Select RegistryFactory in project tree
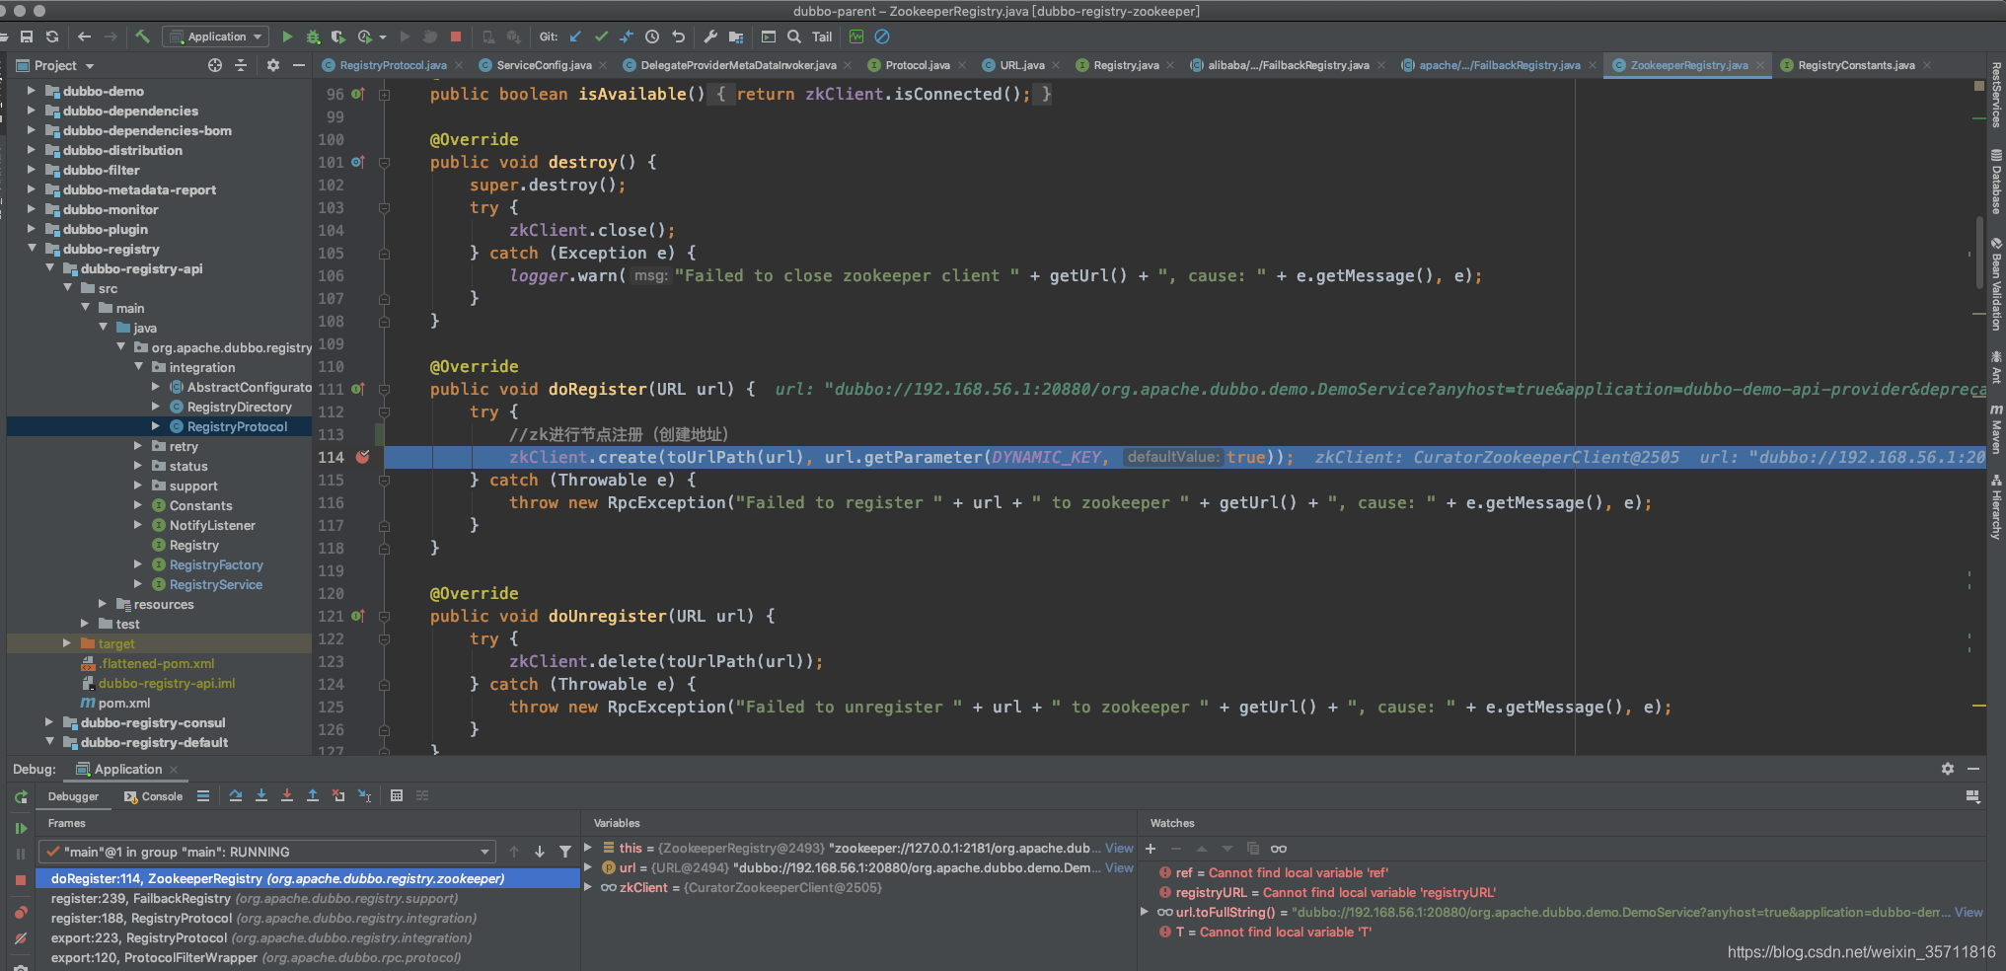2006x971 pixels. 216,564
